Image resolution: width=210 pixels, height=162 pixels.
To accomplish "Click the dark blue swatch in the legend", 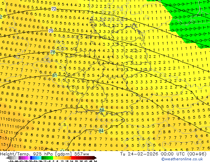I will 31,158.
